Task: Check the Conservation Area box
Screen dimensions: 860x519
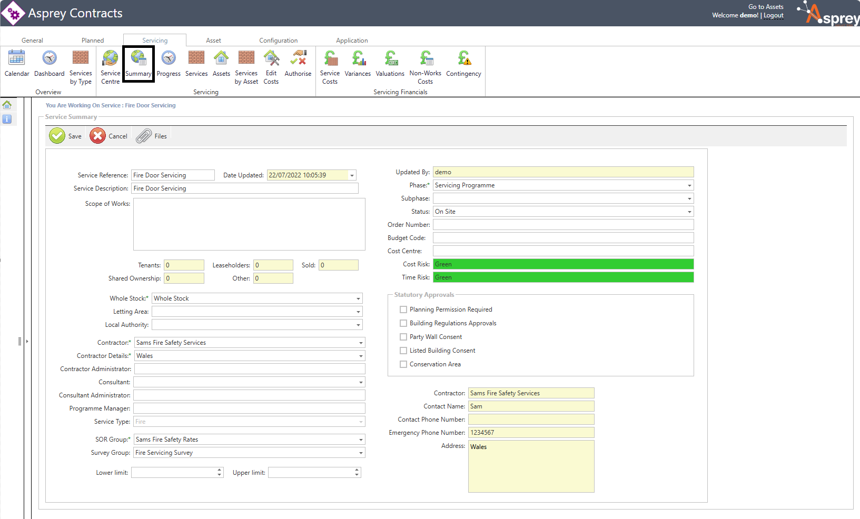Action: [403, 364]
